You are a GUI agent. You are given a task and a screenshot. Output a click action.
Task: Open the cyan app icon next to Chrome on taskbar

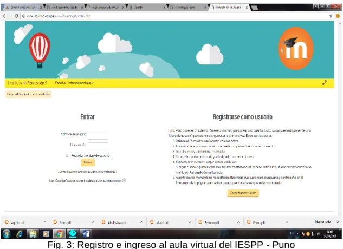tap(73, 234)
